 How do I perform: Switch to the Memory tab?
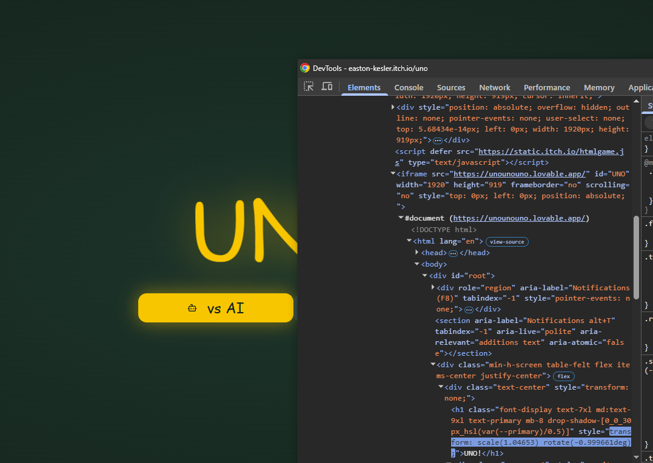coord(599,87)
